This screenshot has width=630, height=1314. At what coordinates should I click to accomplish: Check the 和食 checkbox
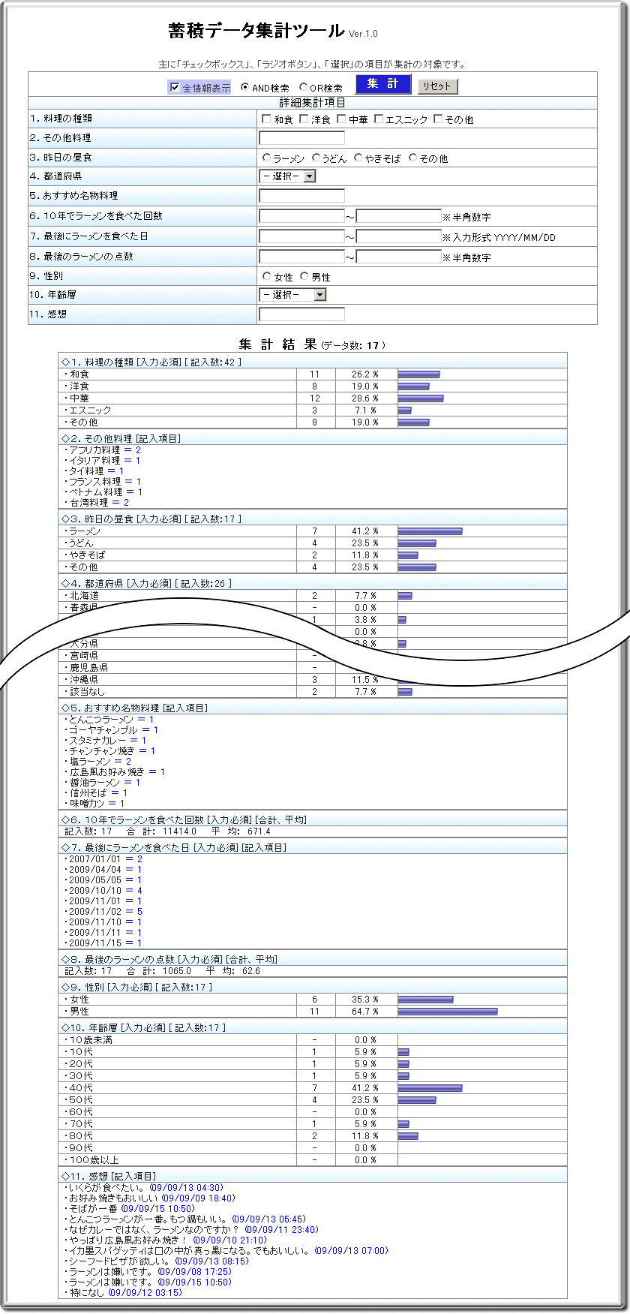[266, 119]
